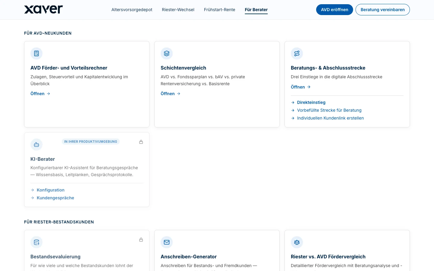Click the lock icon on Bestandsevaluierung card
This screenshot has height=271, width=434.
[141, 240]
